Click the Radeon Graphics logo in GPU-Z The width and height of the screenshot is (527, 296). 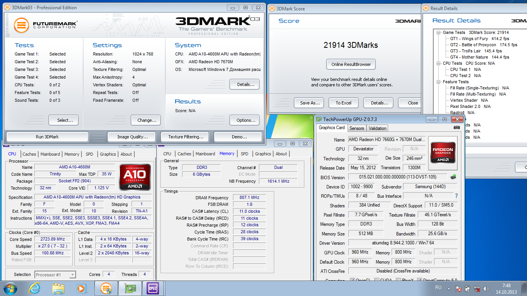coord(443,153)
